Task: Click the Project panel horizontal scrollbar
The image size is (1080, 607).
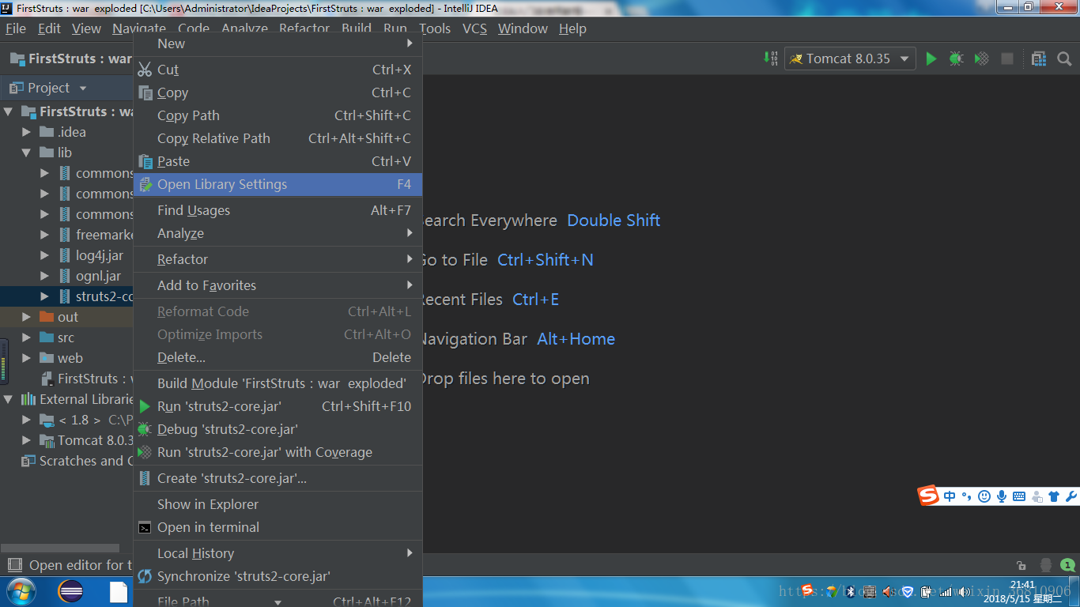Action: 60,547
